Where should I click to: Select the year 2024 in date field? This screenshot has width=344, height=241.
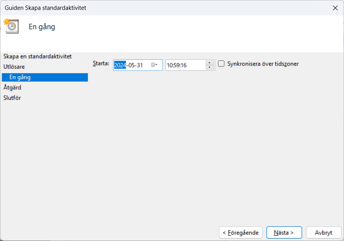[120, 65]
